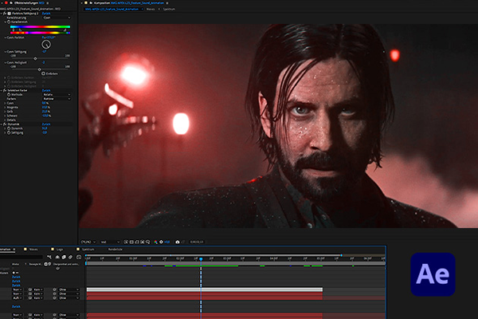Enable the motion blur icon in the timeline
478x319 pixels.
[70, 257]
